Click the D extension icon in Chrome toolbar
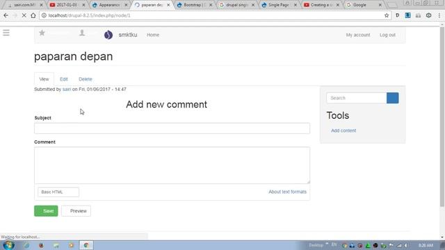The width and height of the screenshot is (445, 250). 397,15
